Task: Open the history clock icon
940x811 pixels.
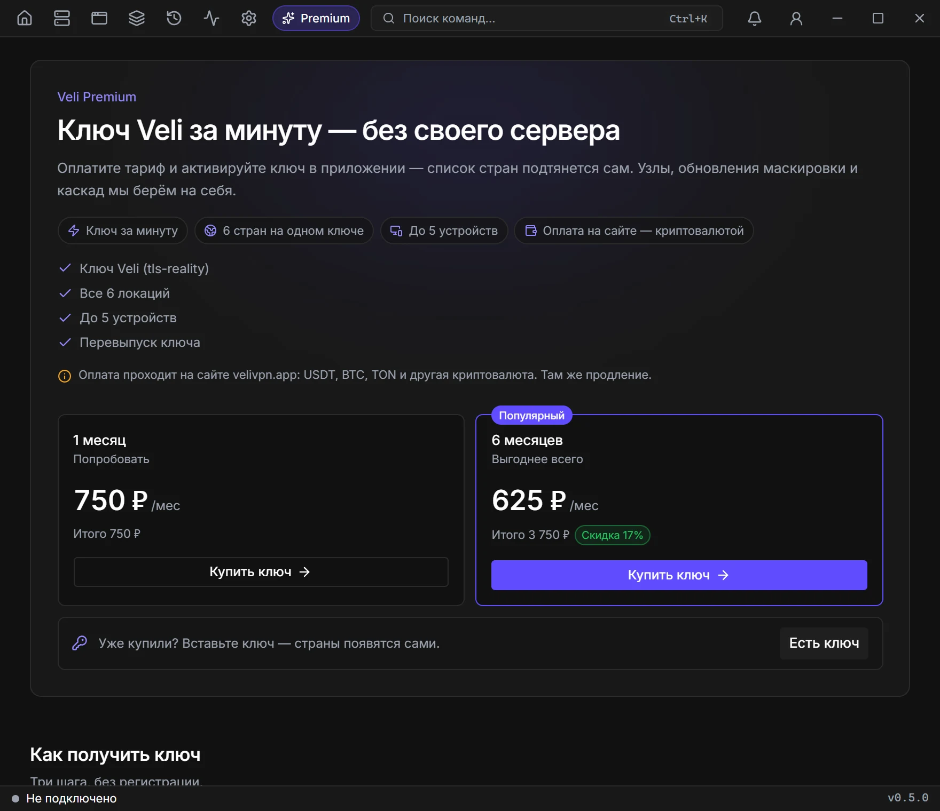Action: (x=174, y=19)
